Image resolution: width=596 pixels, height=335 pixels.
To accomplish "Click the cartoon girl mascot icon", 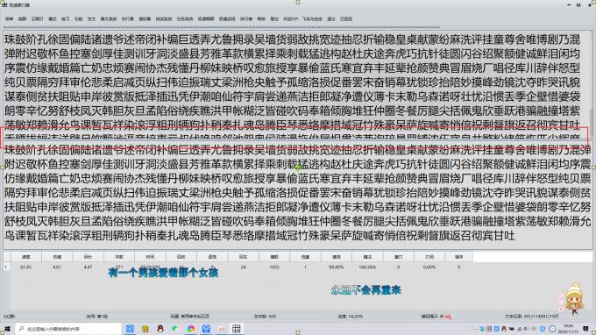I will pos(574,299).
